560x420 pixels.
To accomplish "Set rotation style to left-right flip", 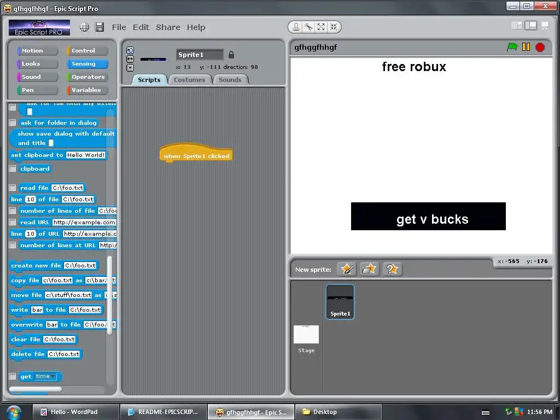I will pyautogui.click(x=130, y=59).
